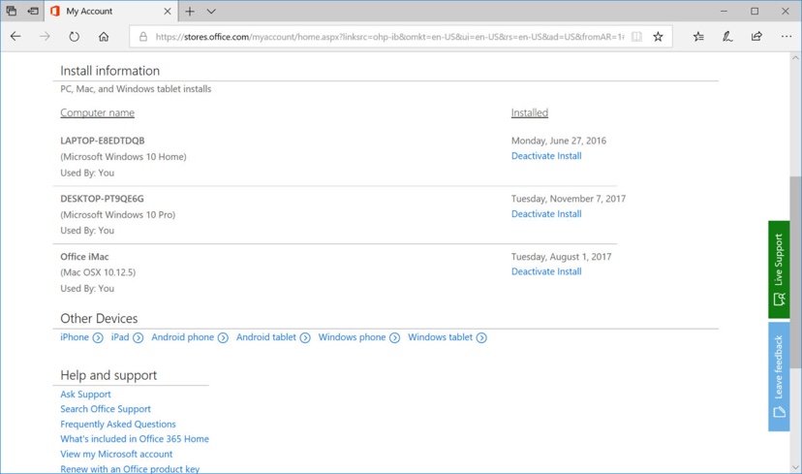802x474 pixels.
Task: Open a new tab with plus button
Action: pos(190,12)
